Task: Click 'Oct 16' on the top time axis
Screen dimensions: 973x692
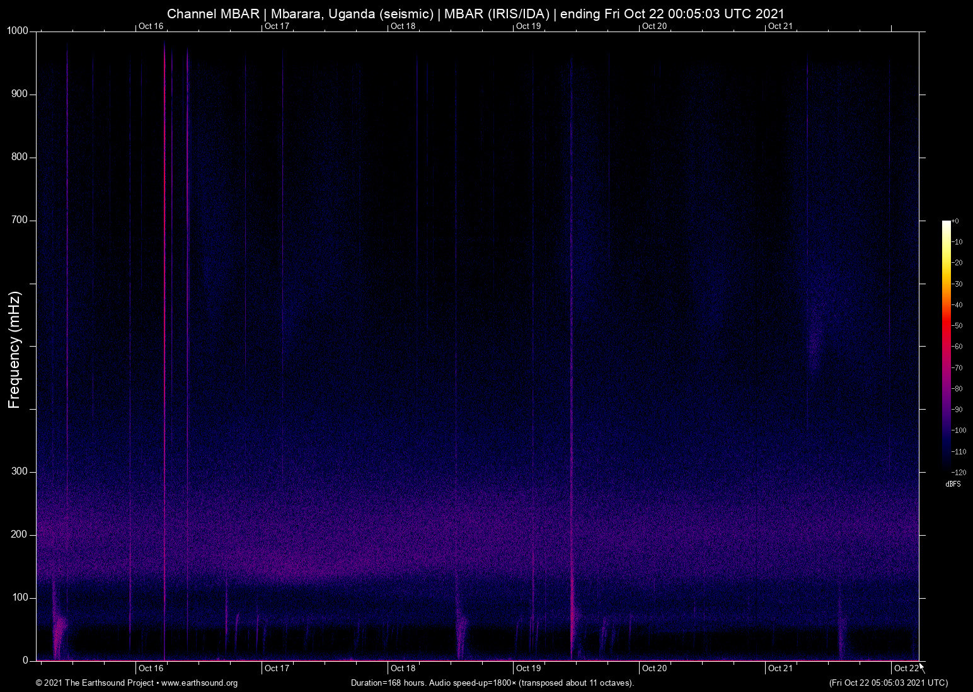Action: 151,26
